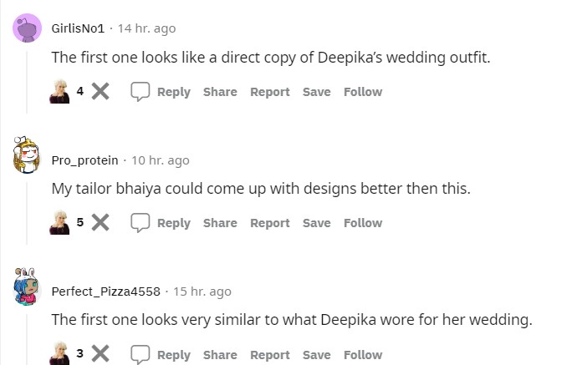Viewport: 567px width, 365px height.
Task: Follow Pro_protein's comment thread
Action: click(362, 223)
